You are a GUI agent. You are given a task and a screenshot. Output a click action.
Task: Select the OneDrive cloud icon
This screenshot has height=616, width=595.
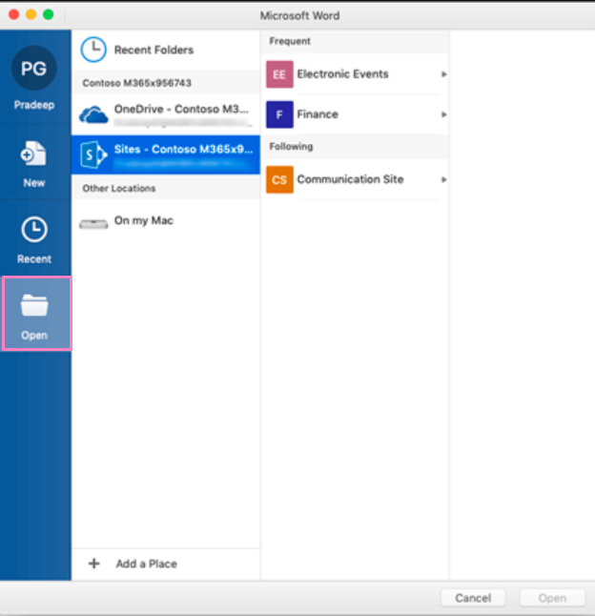pos(93,114)
